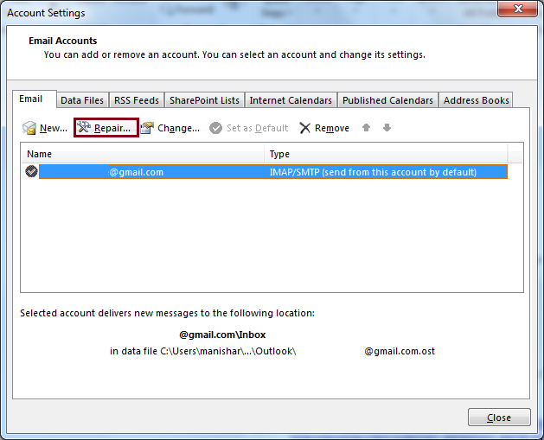Image resolution: width=544 pixels, height=440 pixels.
Task: Click default account checkmark icon in list
Action: (x=32, y=171)
